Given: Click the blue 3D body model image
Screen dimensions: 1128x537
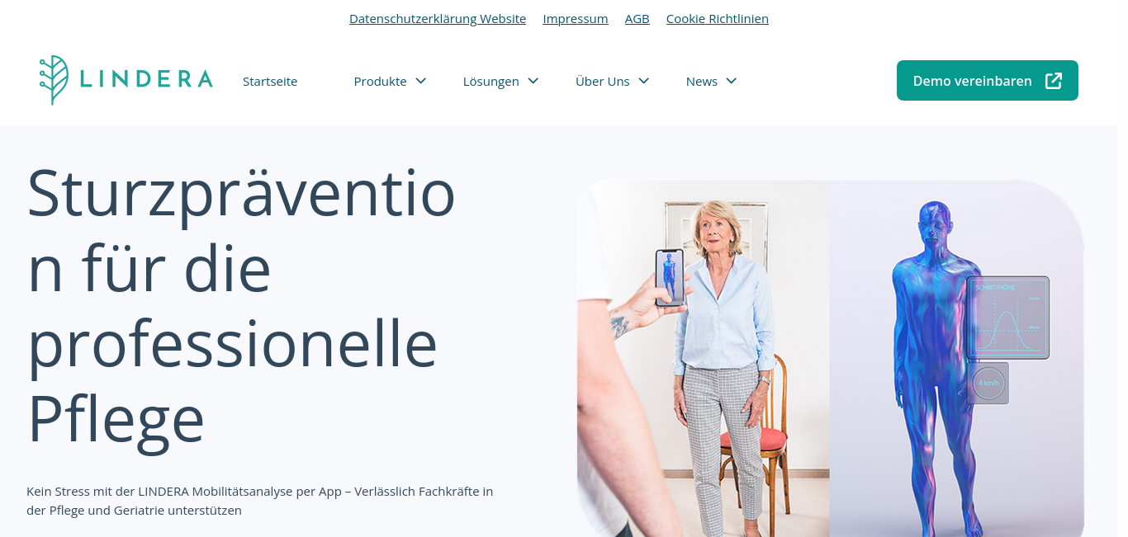Looking at the screenshot, I should pos(957,358).
